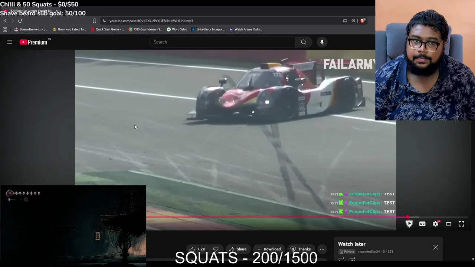Open the cast/media icon in address bar
The image size is (475, 267).
pos(345,21)
